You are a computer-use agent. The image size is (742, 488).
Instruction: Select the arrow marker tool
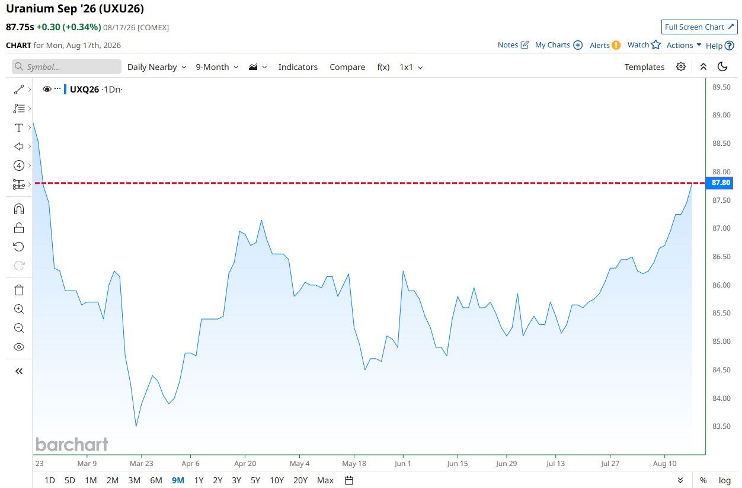pyautogui.click(x=18, y=146)
